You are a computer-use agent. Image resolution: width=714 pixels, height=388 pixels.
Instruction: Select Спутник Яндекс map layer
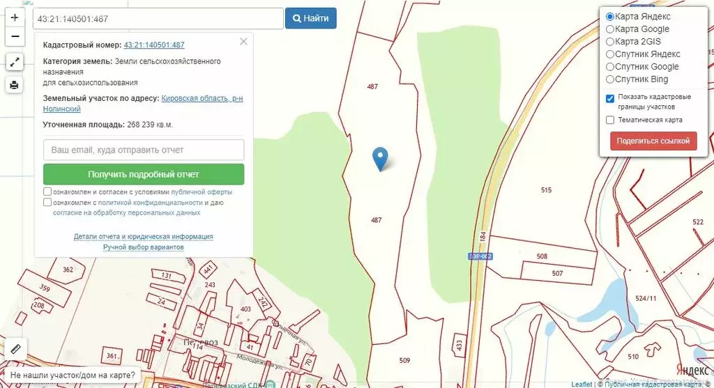[610, 54]
